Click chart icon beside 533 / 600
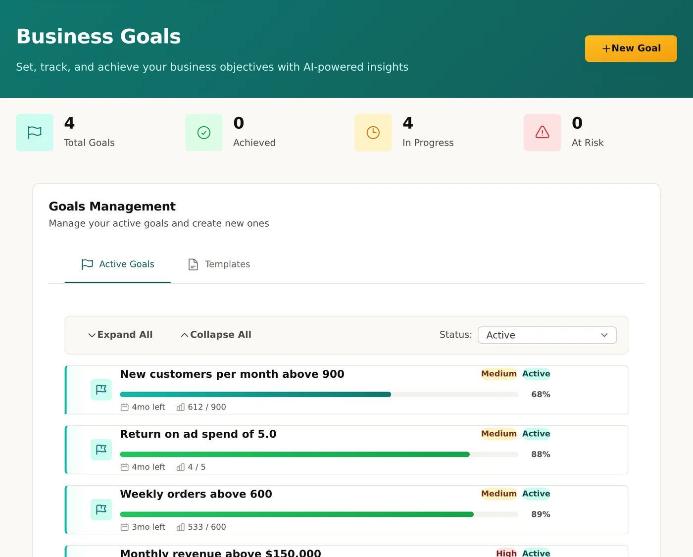The width and height of the screenshot is (693, 557). pos(181,527)
